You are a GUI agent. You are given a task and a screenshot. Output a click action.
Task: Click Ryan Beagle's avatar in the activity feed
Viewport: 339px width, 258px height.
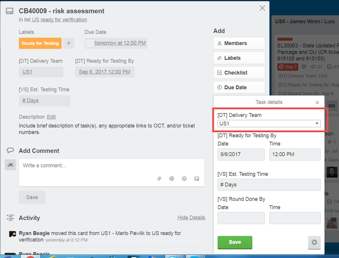13,234
